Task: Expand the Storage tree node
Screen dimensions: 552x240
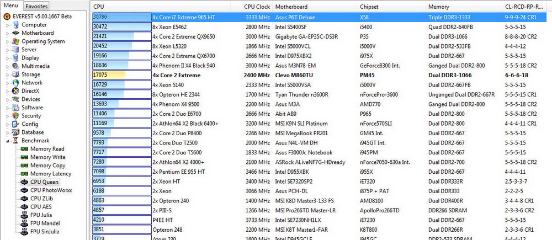Action: pos(8,74)
